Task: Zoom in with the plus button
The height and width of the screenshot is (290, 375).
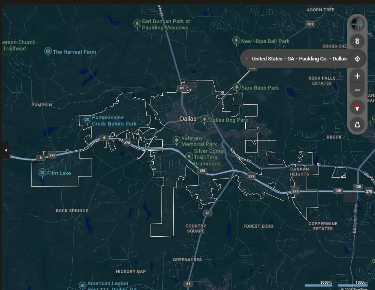Action: tap(357, 76)
